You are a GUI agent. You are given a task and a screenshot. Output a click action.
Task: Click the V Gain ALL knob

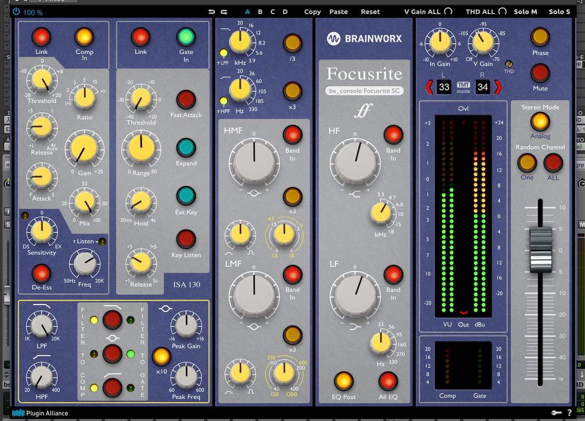click(449, 11)
